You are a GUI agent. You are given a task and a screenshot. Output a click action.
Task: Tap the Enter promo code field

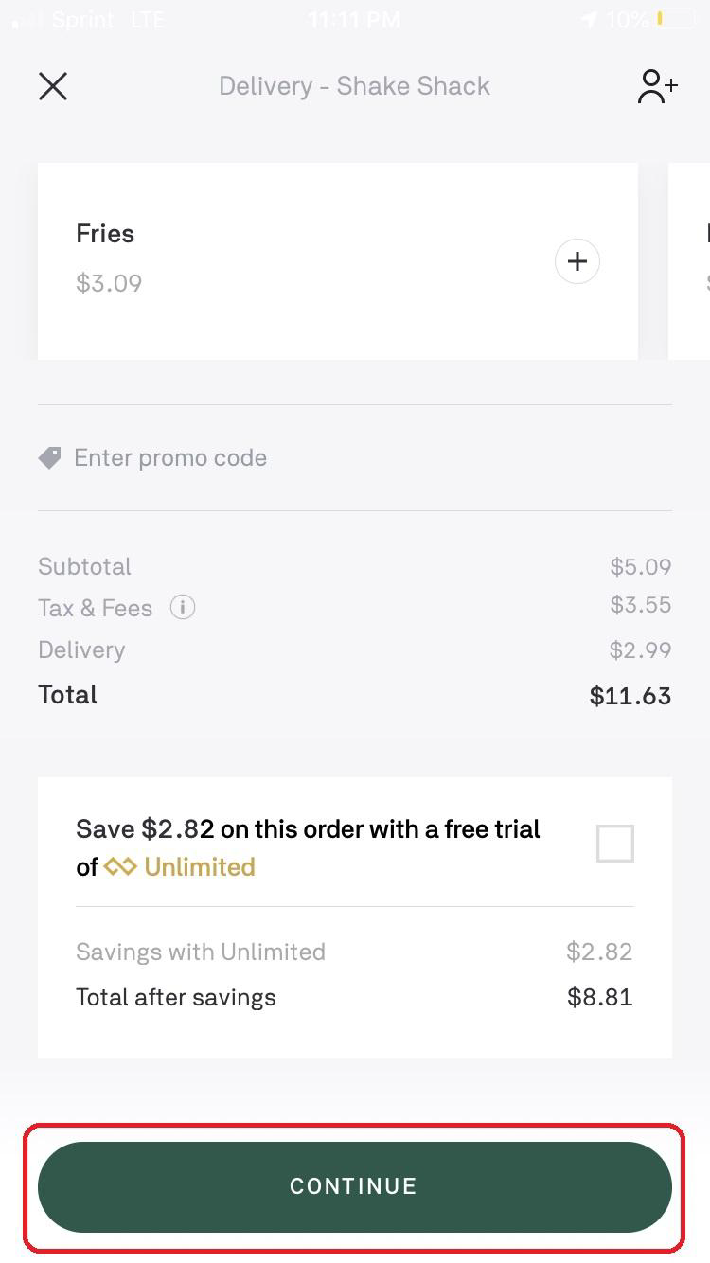point(170,457)
